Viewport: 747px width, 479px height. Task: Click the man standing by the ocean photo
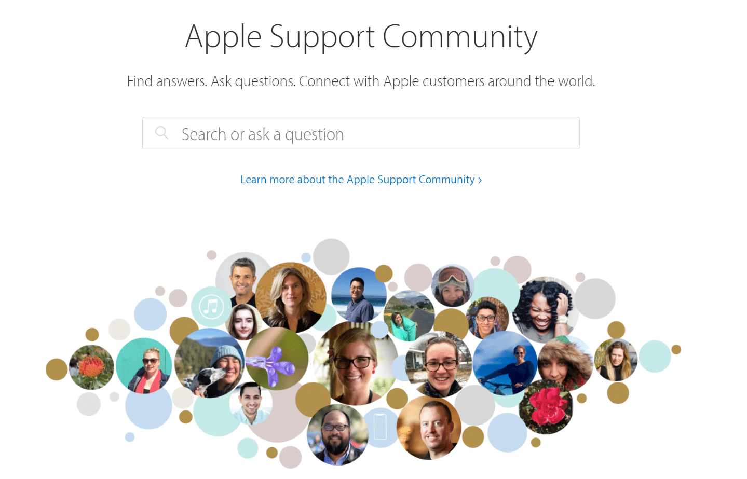click(x=359, y=295)
